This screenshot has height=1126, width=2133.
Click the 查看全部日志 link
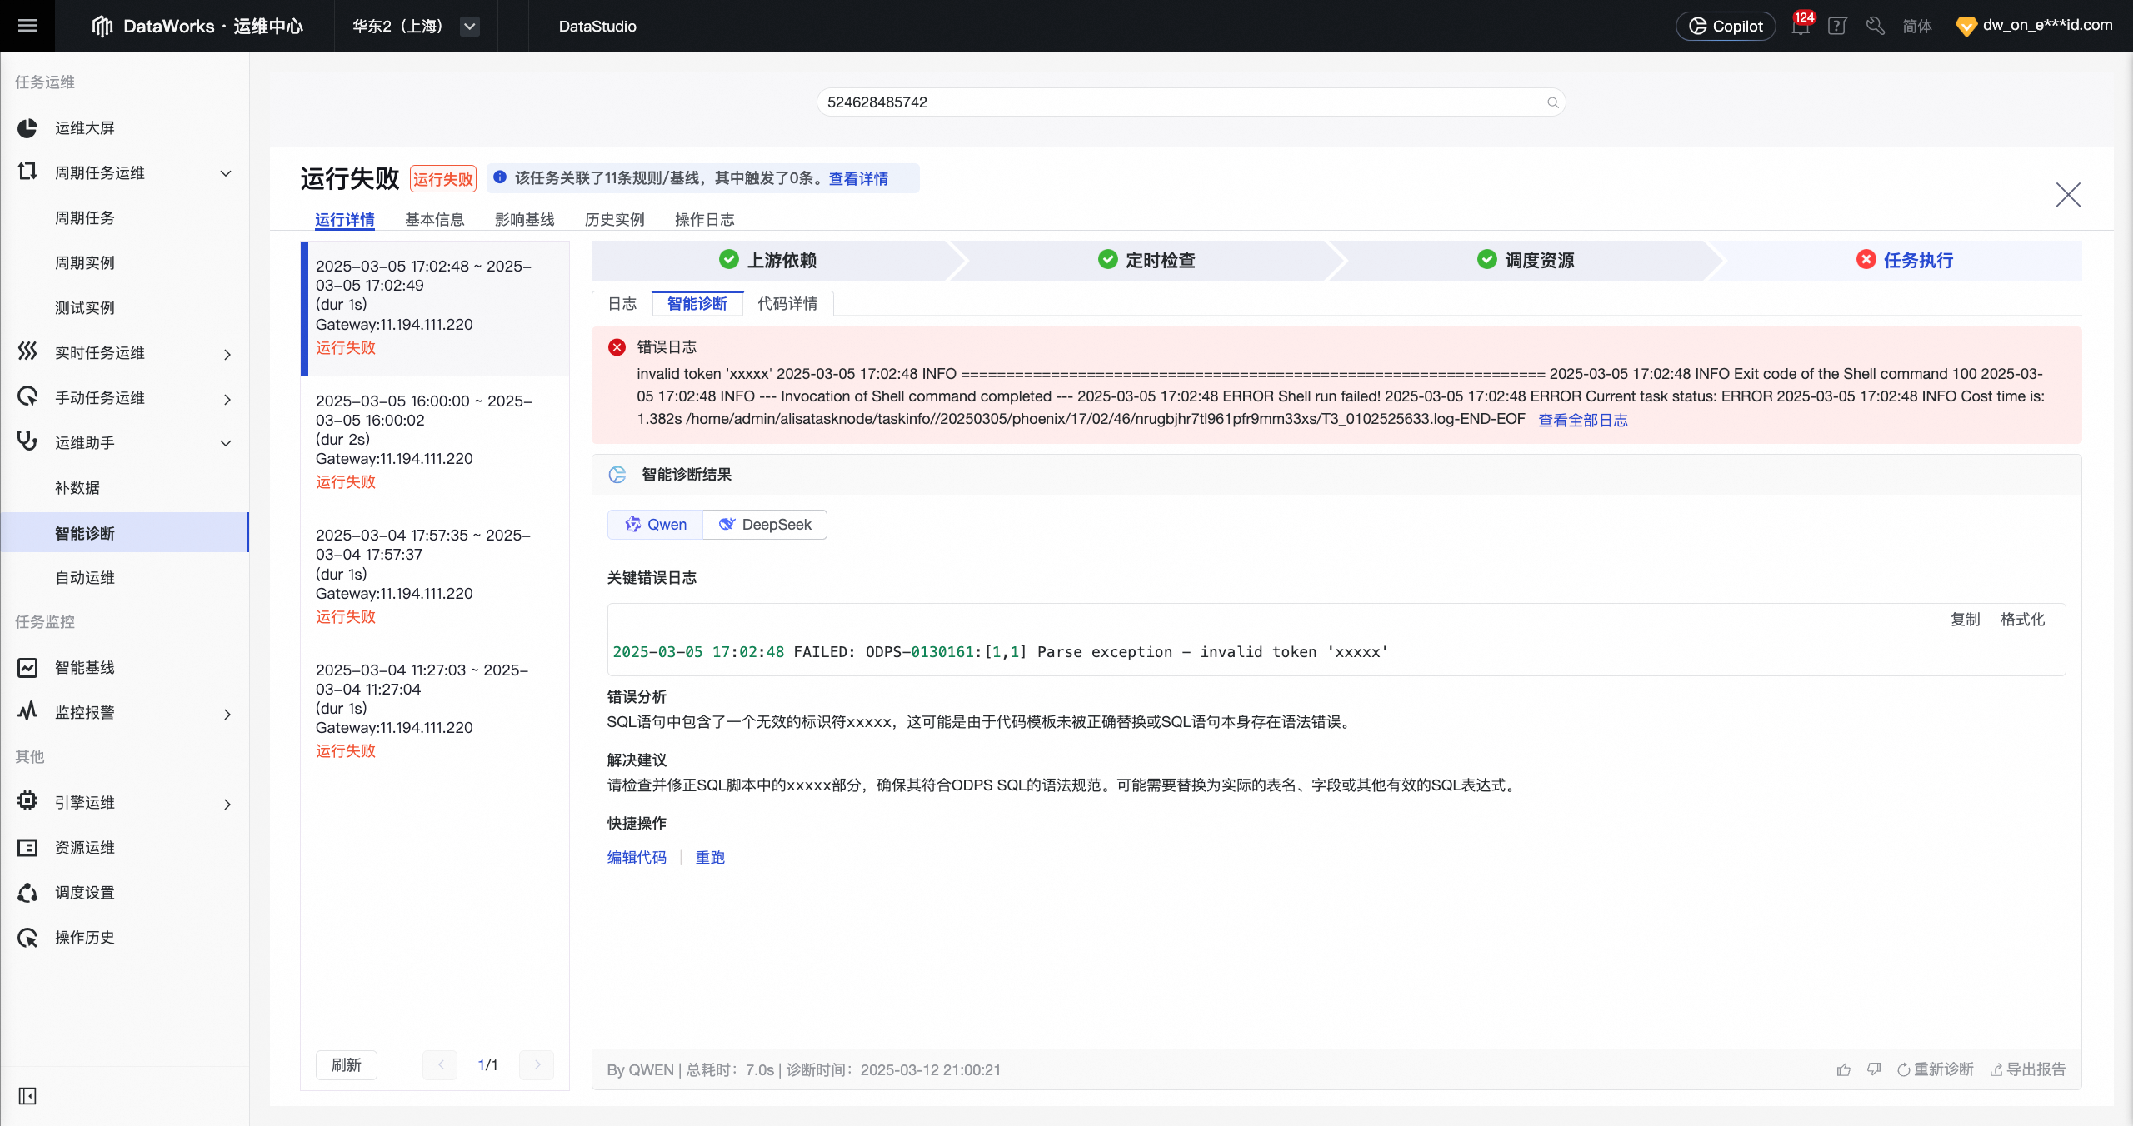coord(1582,420)
